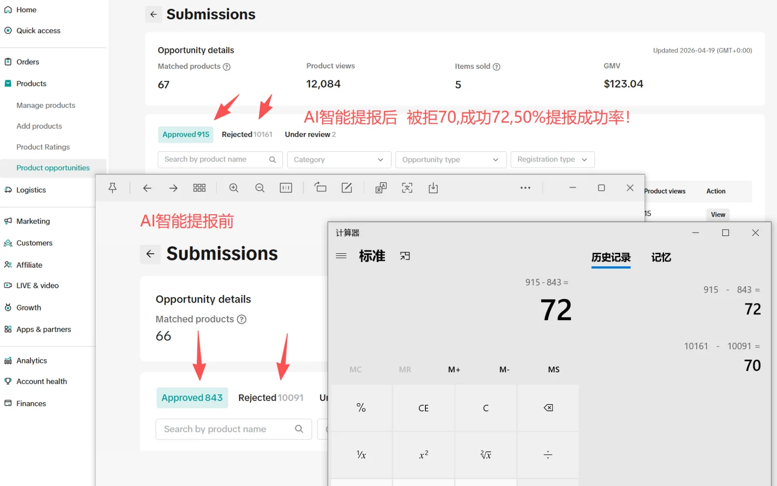Go to next image in viewer toolbar
777x486 pixels.
point(173,188)
